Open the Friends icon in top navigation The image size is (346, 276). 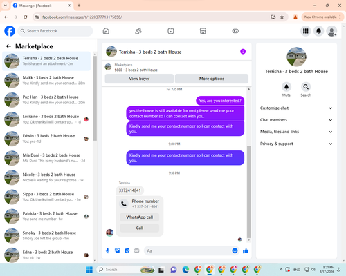138,31
